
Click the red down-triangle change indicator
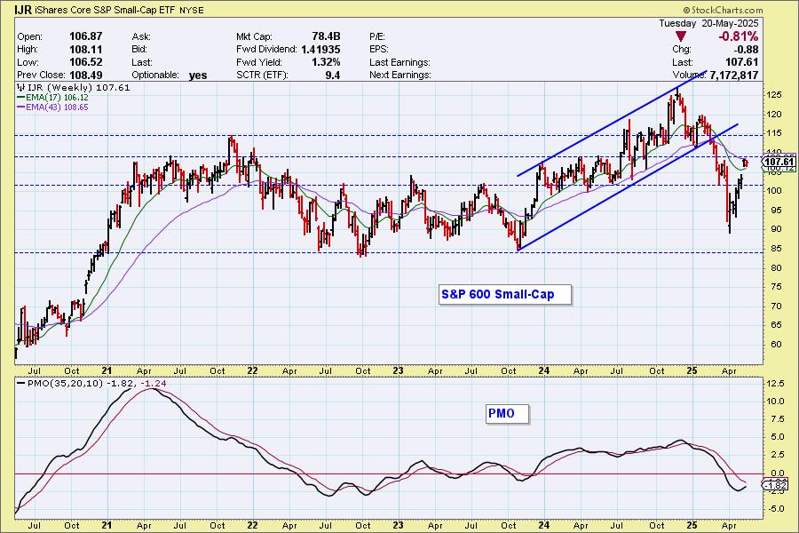pyautogui.click(x=681, y=36)
